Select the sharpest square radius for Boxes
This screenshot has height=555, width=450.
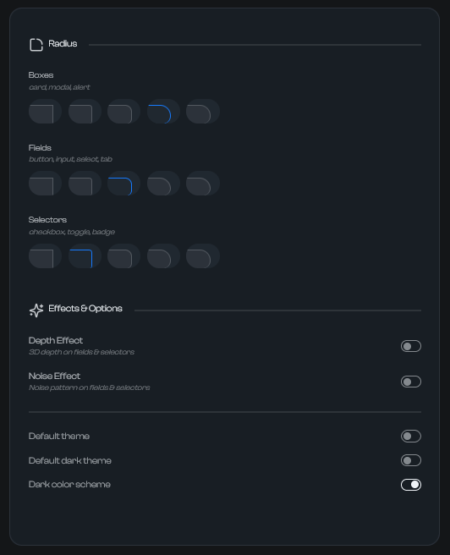coord(46,111)
